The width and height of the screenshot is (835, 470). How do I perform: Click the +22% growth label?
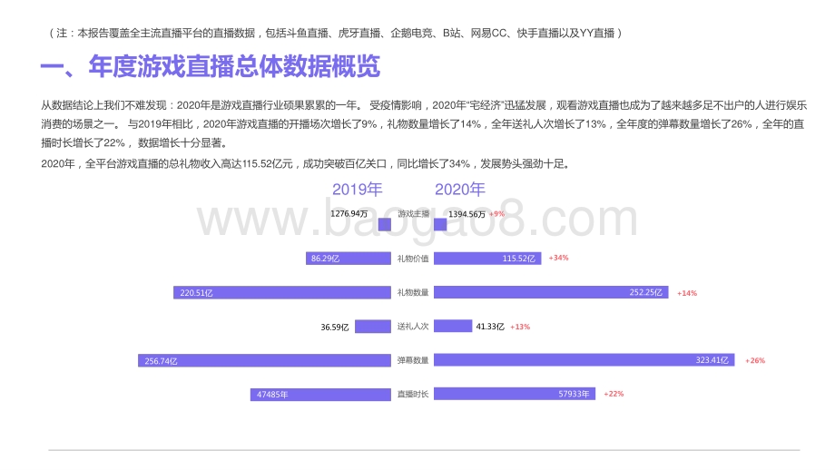click(614, 394)
